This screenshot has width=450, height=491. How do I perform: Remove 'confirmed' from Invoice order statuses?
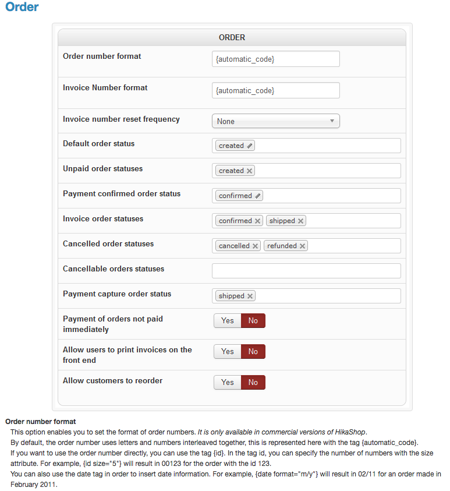[257, 221]
